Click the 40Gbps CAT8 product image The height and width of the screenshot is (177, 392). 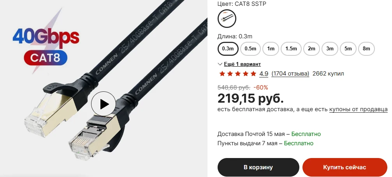pos(104,88)
